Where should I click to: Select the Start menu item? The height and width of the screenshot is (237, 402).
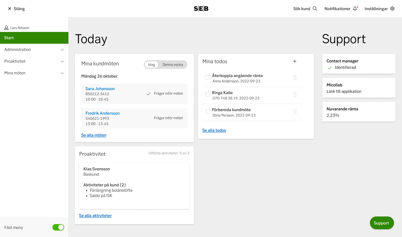(34, 38)
